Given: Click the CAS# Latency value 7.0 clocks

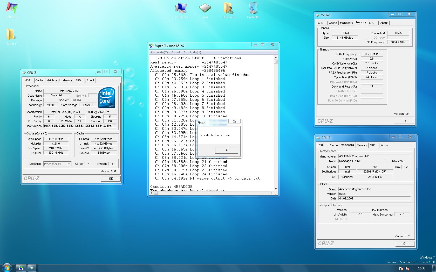Looking at the screenshot, I should coord(372,63).
